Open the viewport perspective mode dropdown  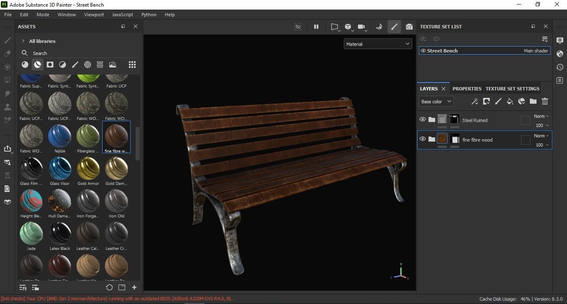click(335, 27)
